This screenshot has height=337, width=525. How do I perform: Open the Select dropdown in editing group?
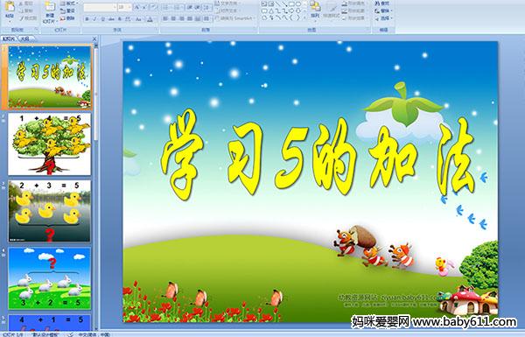click(x=384, y=18)
